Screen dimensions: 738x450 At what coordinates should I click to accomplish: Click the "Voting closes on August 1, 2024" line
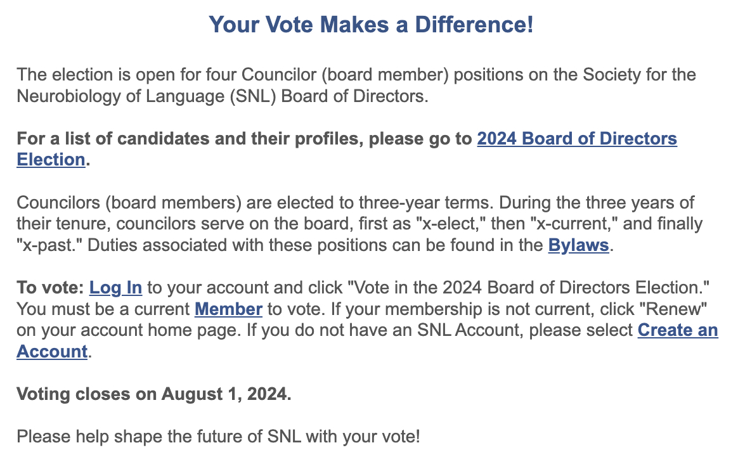click(x=154, y=394)
